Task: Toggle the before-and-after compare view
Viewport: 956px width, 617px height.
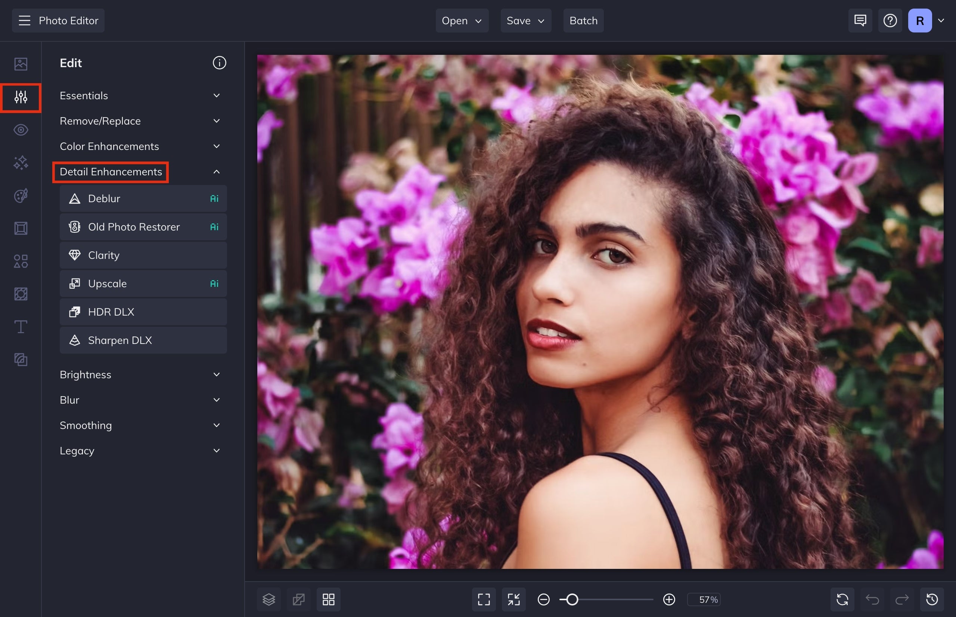Action: click(x=298, y=599)
